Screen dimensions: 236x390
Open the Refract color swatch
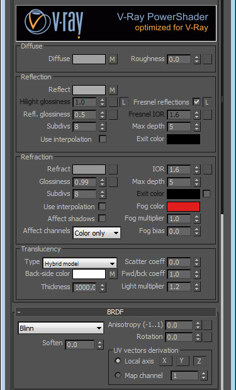pyautogui.click(x=89, y=169)
